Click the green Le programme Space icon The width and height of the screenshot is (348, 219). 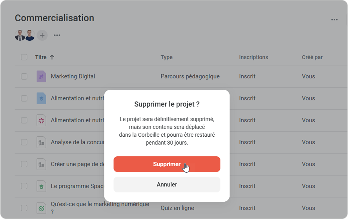41,186
